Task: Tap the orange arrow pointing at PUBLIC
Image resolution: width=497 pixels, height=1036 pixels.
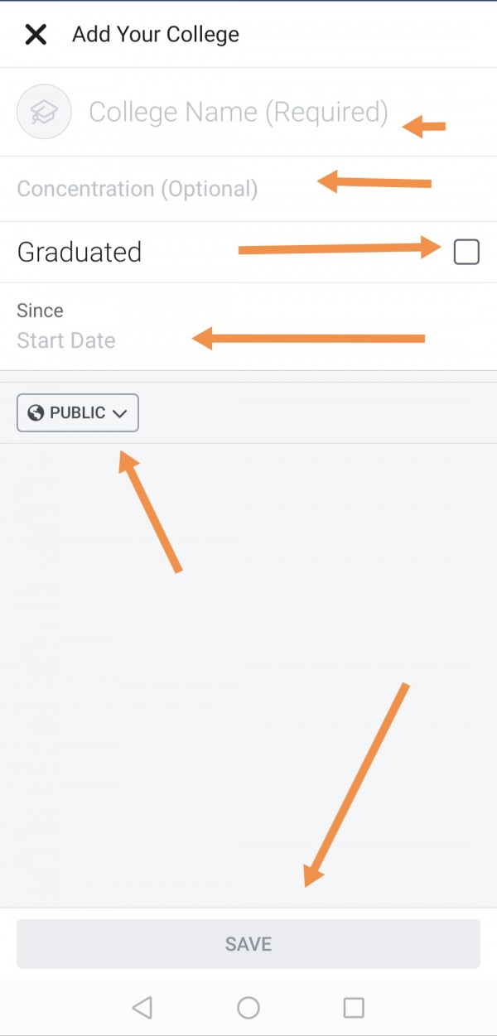Action: pyautogui.click(x=150, y=510)
